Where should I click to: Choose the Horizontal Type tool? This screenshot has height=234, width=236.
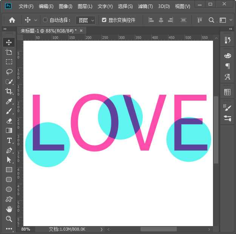coord(9,140)
